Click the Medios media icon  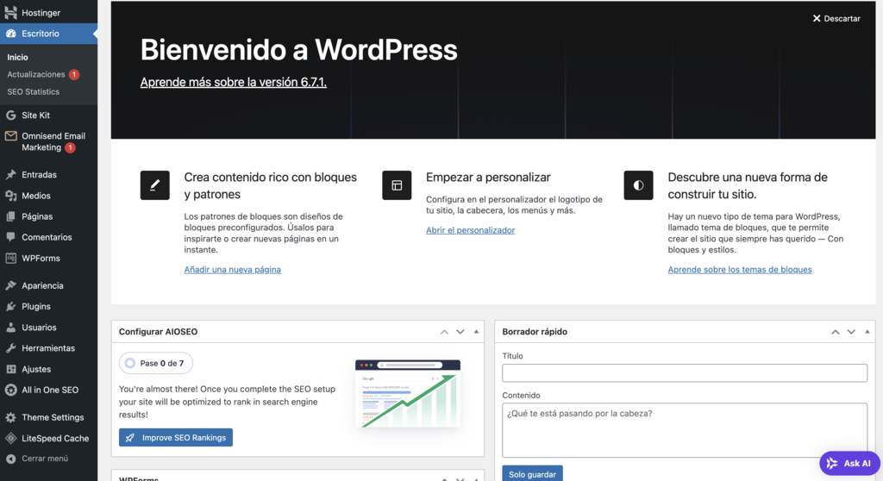tap(10, 196)
